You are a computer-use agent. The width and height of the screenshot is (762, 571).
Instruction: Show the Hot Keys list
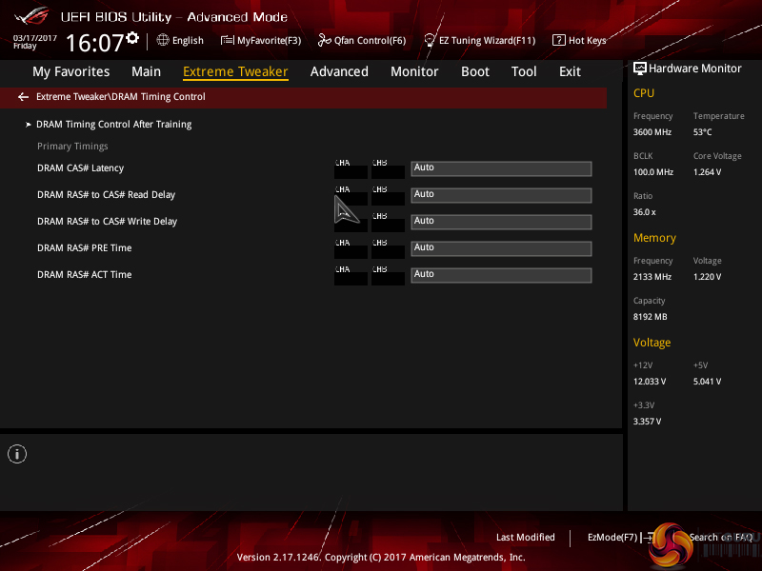point(587,40)
